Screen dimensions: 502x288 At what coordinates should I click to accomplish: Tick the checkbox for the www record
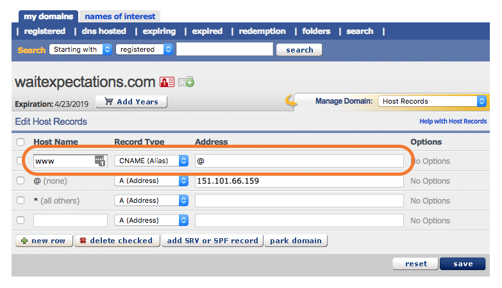point(21,161)
